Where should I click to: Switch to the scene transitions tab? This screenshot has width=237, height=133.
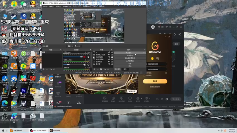(117, 69)
